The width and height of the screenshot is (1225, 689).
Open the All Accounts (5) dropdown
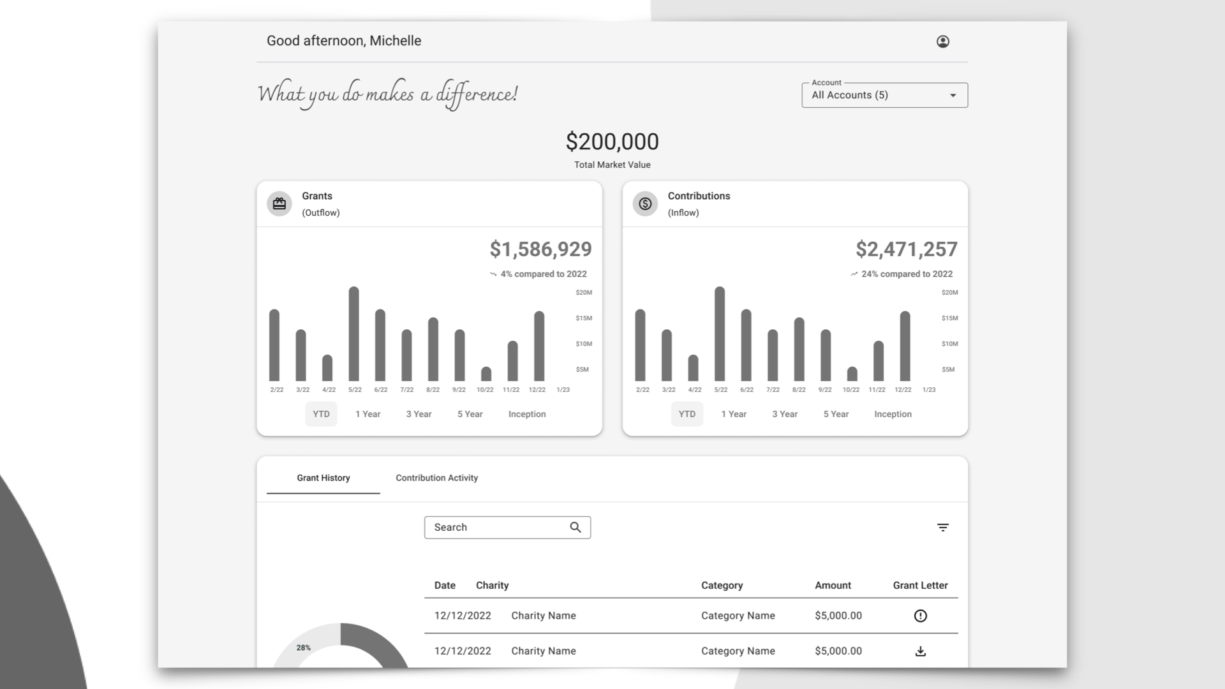click(884, 95)
